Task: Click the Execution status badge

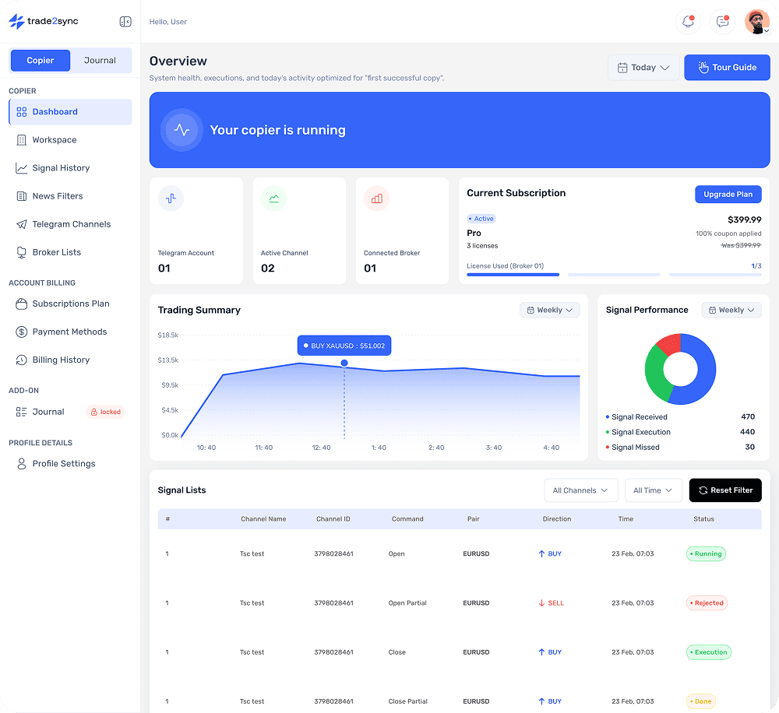Action: (708, 652)
